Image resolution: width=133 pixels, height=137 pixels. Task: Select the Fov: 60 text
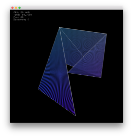coord(19,17)
